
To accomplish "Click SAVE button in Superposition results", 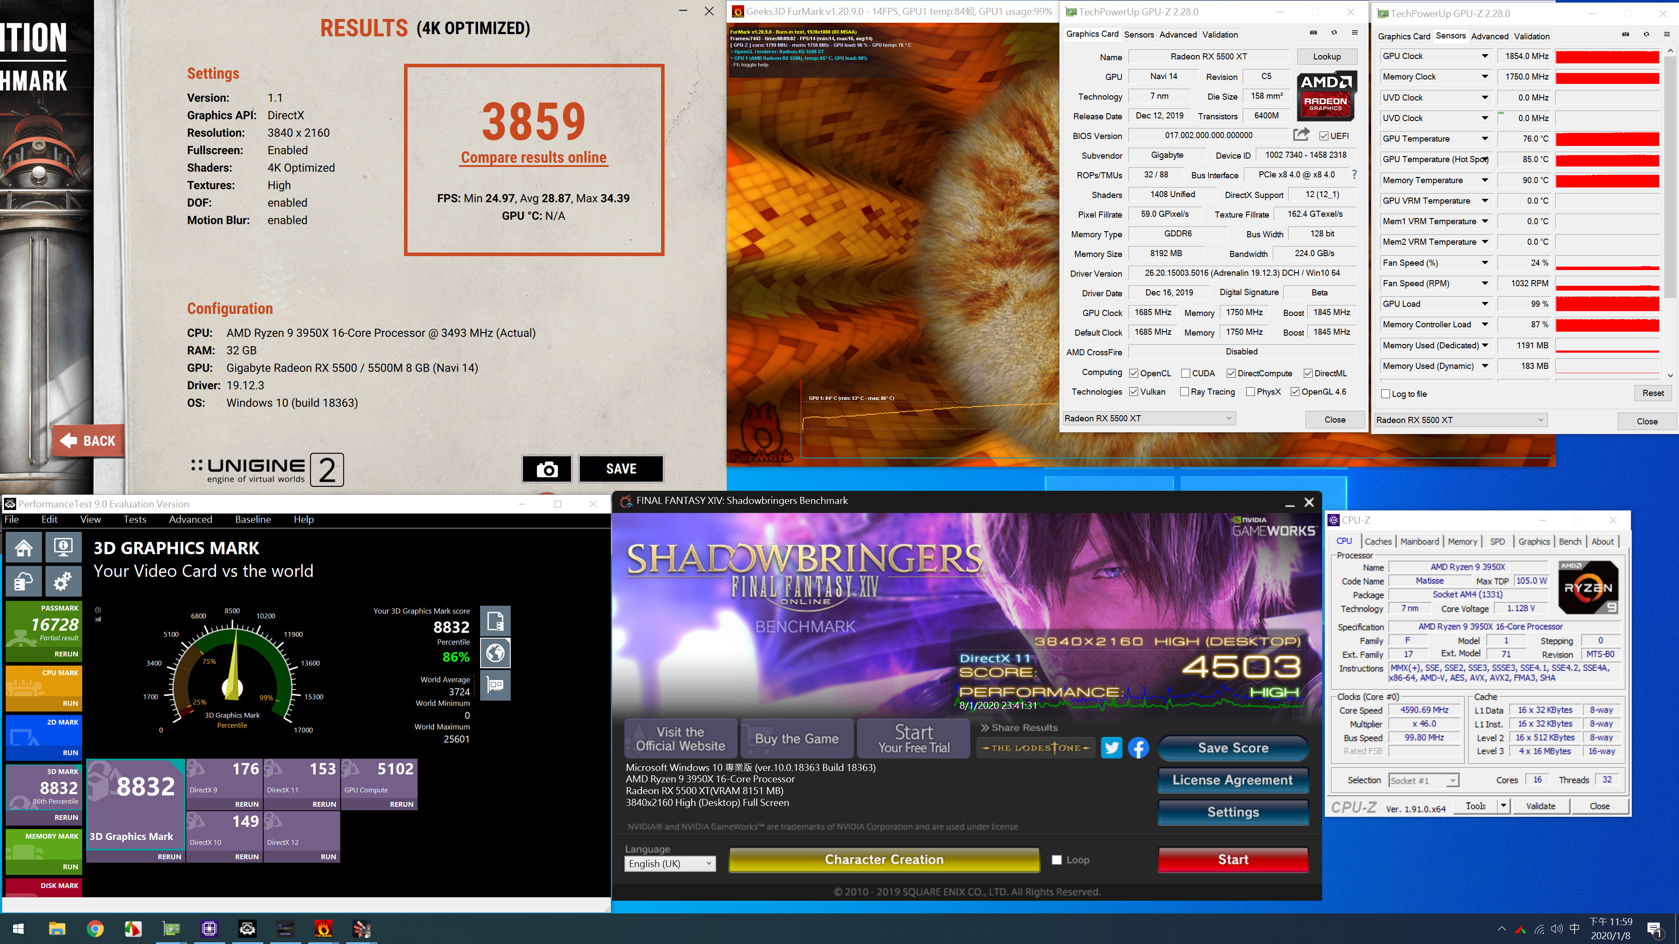I will [621, 469].
